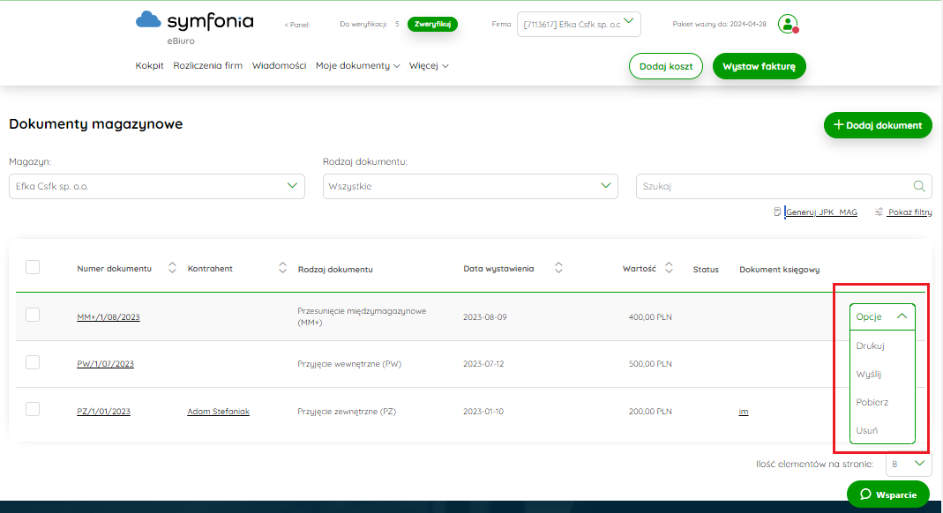This screenshot has width=943, height=513.
Task: Collapse the Opcje dropdown
Action: pyautogui.click(x=881, y=316)
